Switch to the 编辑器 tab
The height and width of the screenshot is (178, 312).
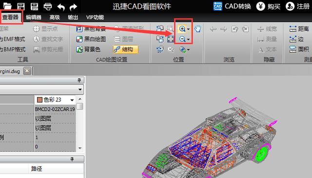(34, 18)
